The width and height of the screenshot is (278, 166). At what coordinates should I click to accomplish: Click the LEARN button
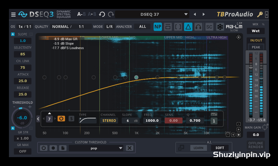pyautogui.click(x=198, y=148)
